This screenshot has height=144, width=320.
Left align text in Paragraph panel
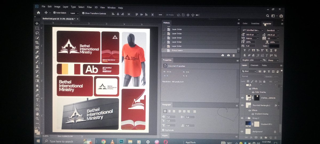pyautogui.click(x=165, y=111)
